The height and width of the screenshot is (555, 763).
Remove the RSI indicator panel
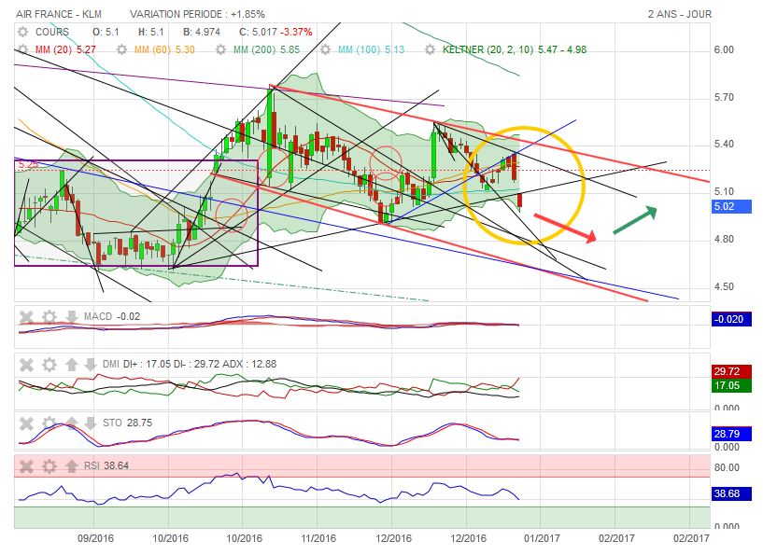coord(26,466)
